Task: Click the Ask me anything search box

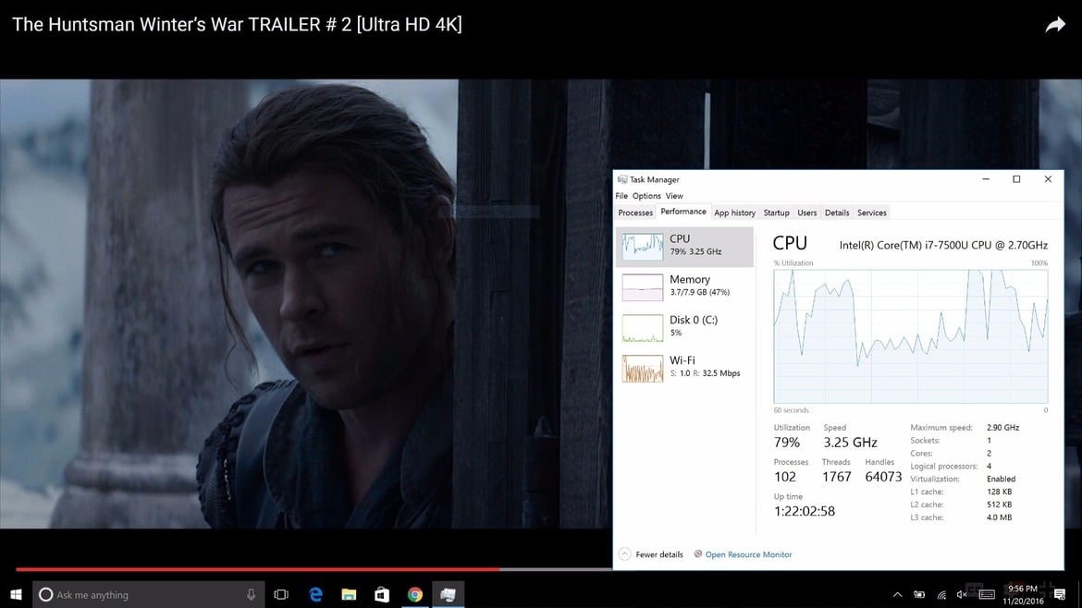Action: tap(148, 594)
